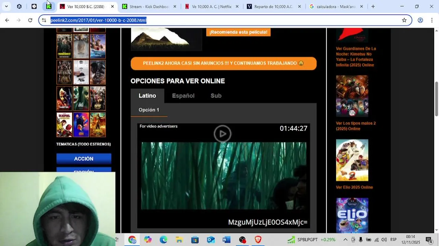Close the Reparto de 10,000 A.C. tab
Image resolution: width=439 pixels, height=246 pixels.
[300, 6]
